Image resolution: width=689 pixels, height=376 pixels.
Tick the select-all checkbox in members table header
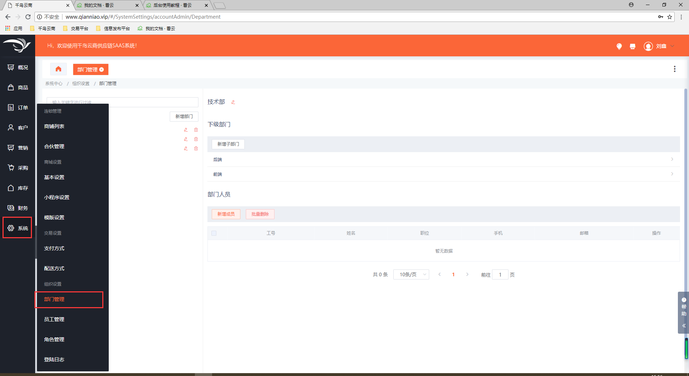pyautogui.click(x=214, y=233)
